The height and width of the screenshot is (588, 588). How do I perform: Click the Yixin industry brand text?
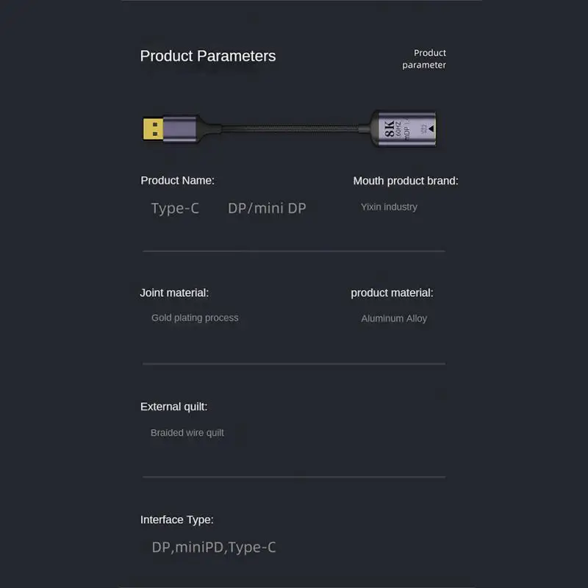tap(389, 207)
